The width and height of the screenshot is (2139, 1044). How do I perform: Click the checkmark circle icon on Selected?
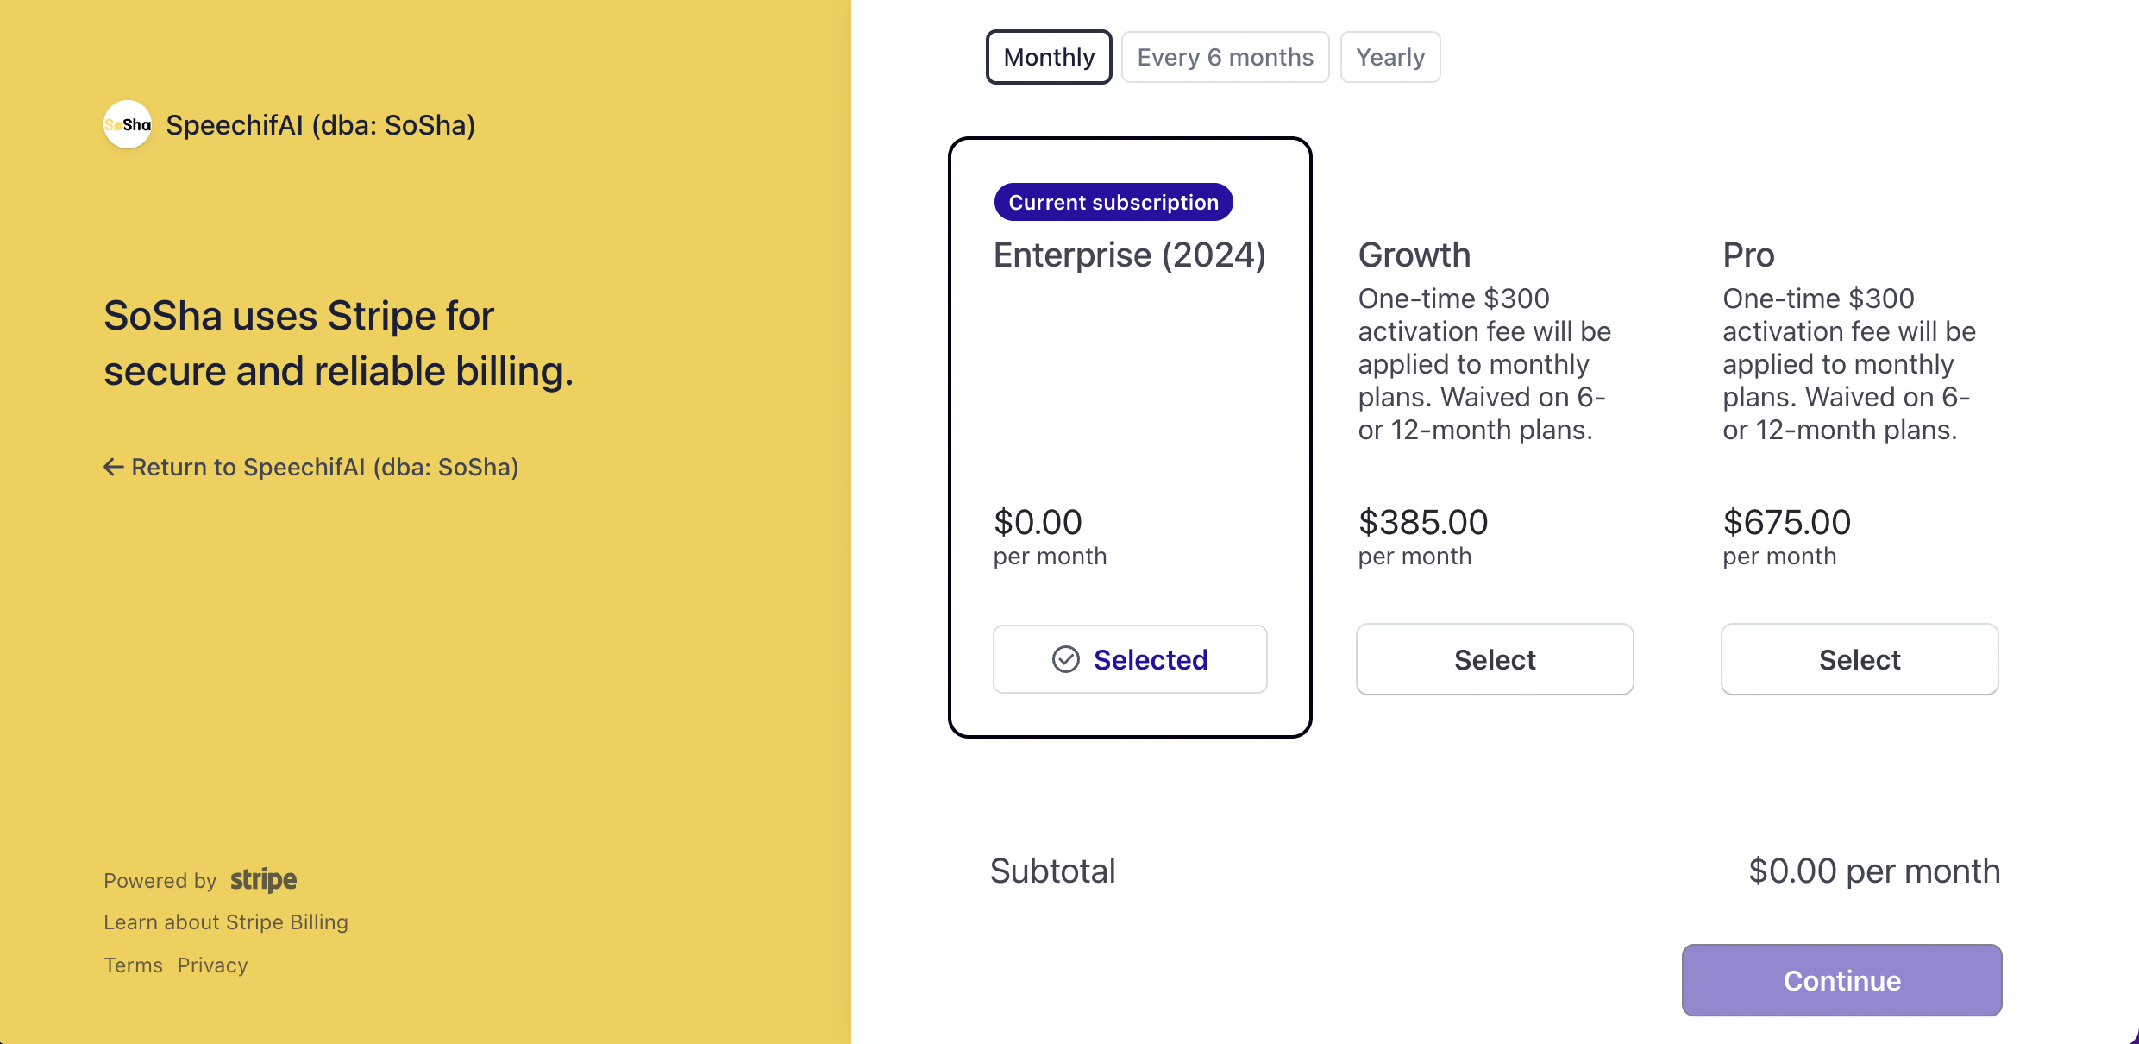(1066, 659)
